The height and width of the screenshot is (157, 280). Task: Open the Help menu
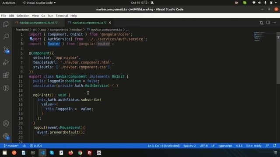coord(73,16)
